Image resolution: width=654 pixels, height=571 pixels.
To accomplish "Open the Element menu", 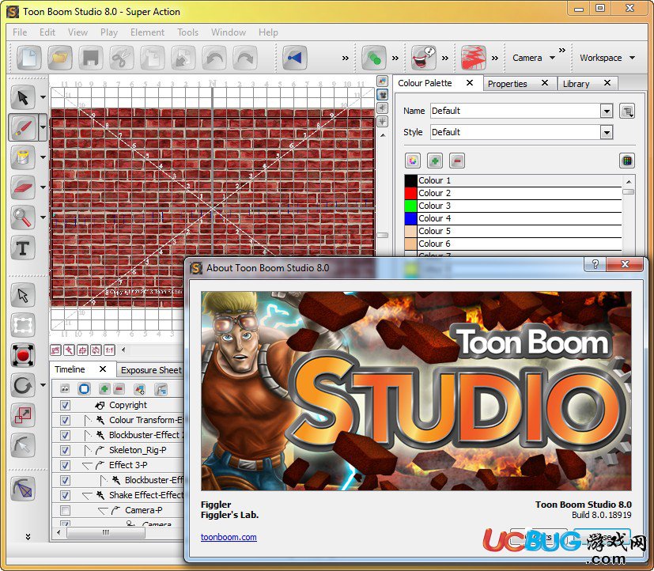I will pyautogui.click(x=147, y=32).
